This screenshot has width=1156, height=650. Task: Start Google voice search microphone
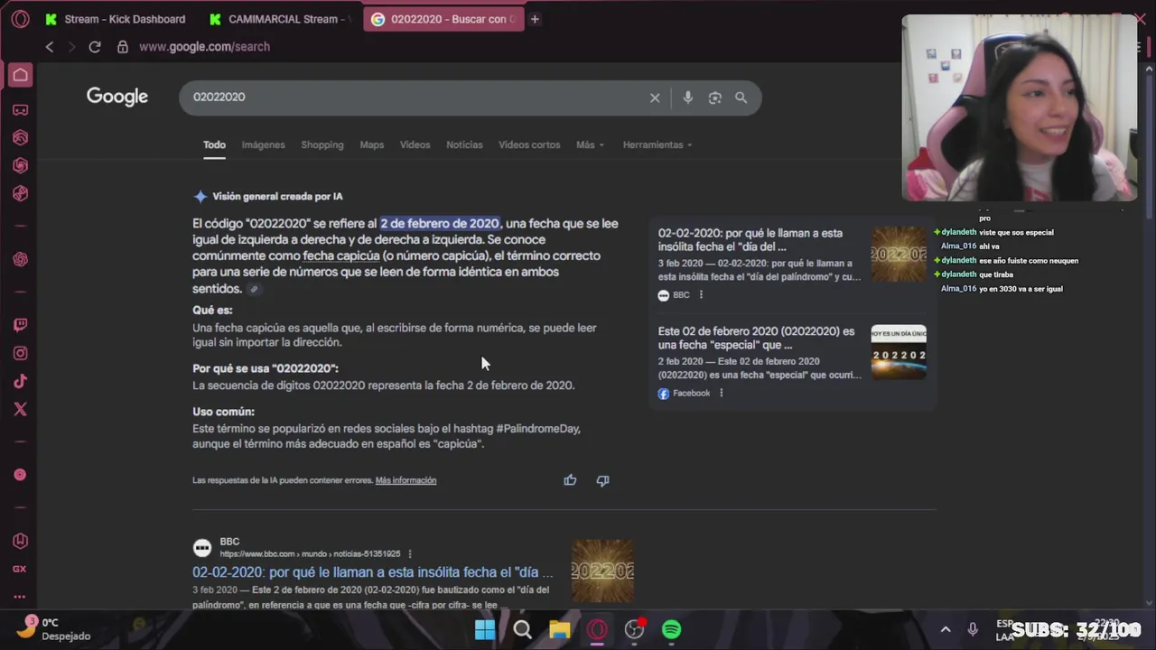[x=688, y=97]
